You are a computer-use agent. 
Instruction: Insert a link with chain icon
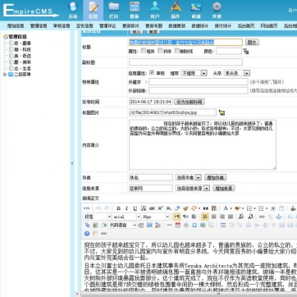(x=262, y=217)
